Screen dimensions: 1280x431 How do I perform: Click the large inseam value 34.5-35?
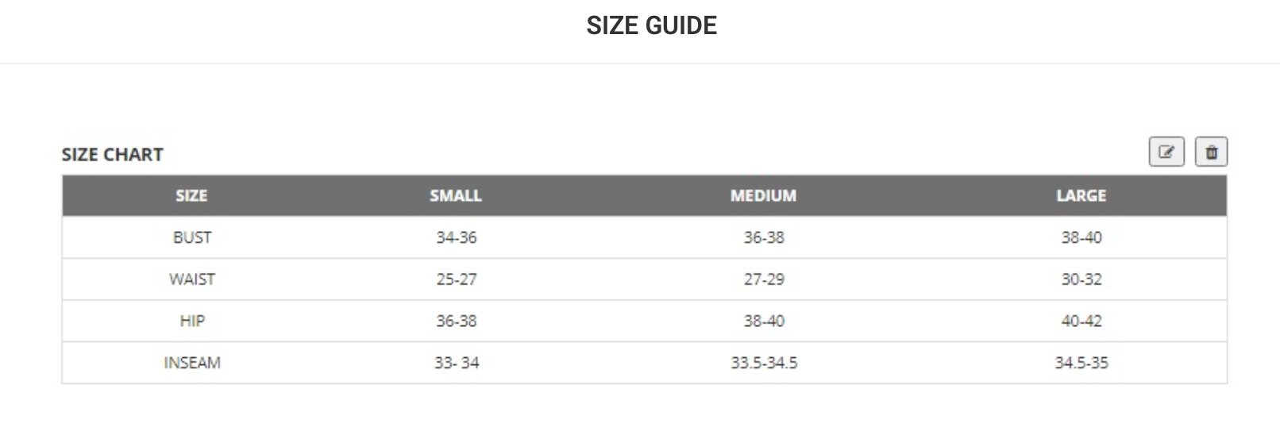pyautogui.click(x=1081, y=363)
